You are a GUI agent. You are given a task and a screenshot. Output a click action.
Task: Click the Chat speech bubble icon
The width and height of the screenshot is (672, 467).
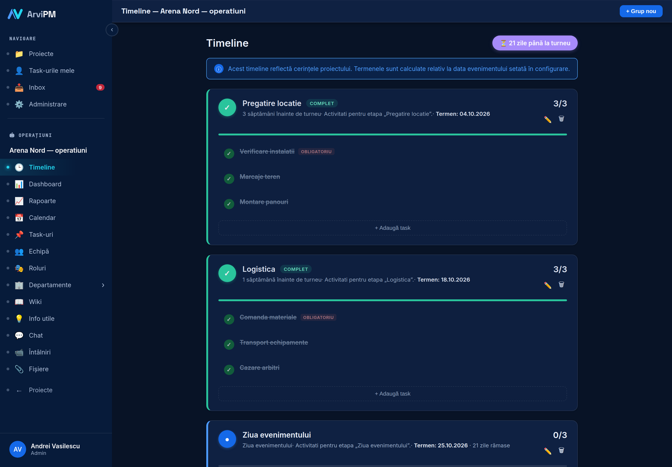coord(19,335)
